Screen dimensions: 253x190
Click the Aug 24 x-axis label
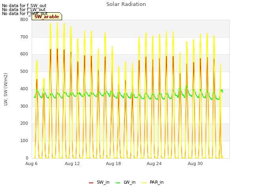tap(154, 163)
